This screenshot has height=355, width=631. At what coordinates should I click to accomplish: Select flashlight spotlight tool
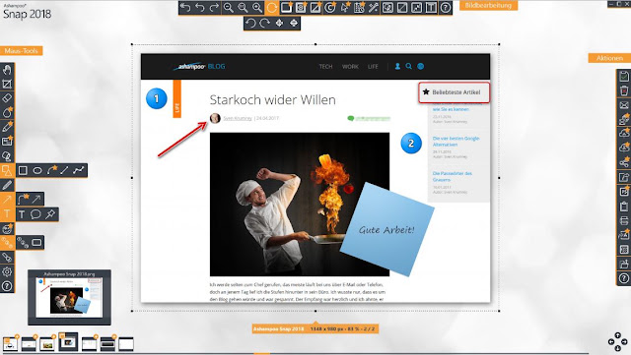7,258
